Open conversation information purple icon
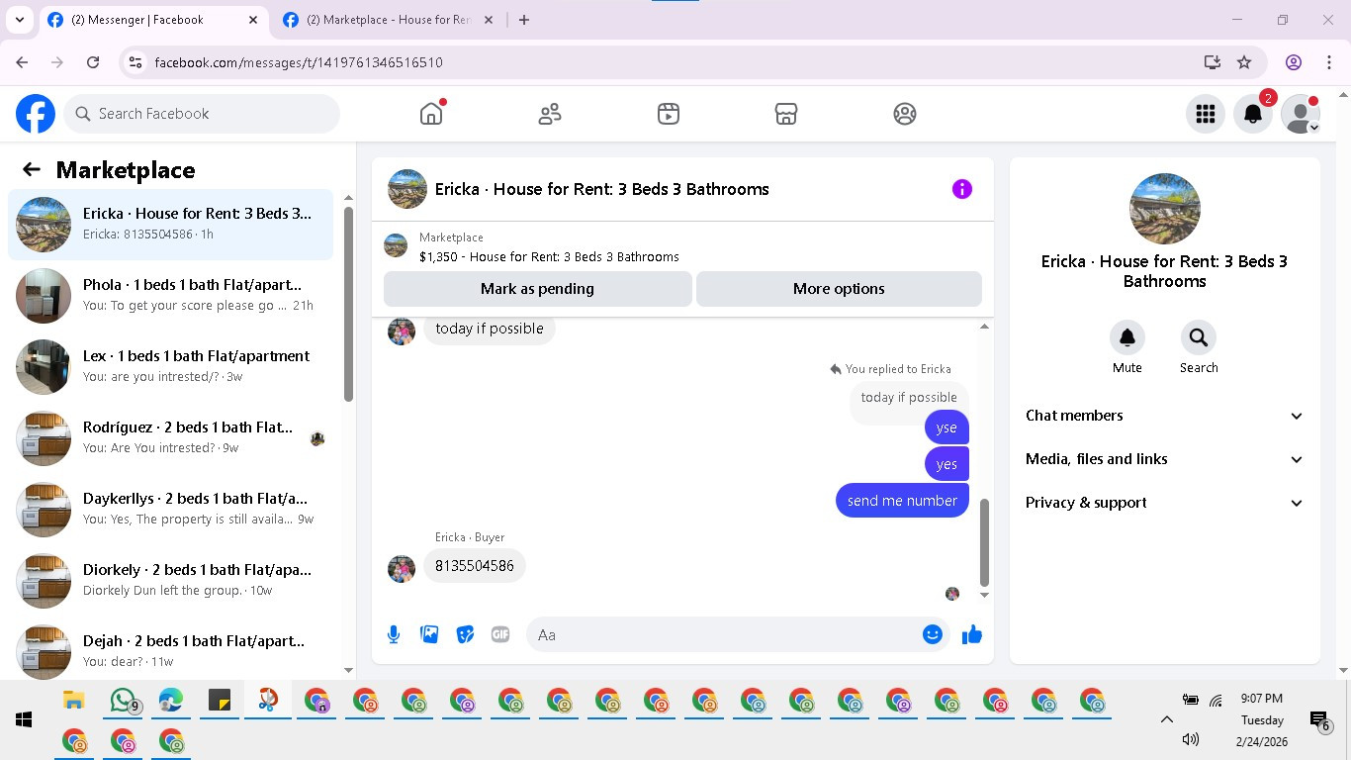 (962, 189)
